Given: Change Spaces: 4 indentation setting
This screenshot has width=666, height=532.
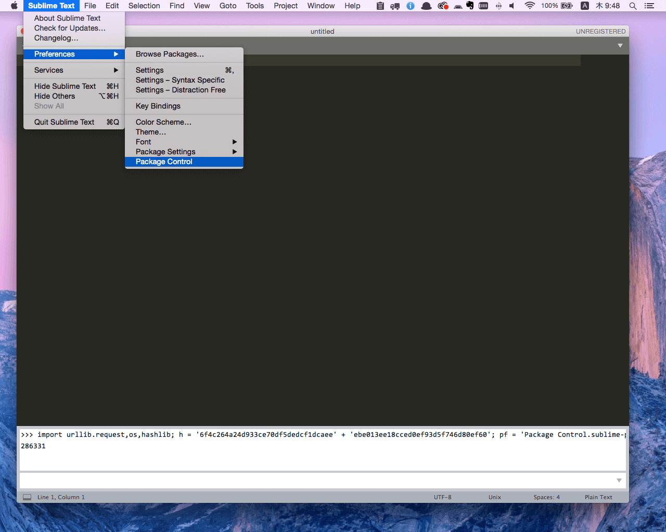Looking at the screenshot, I should point(547,497).
